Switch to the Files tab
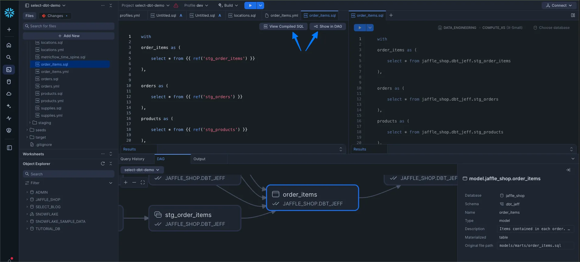Image resolution: width=580 pixels, height=262 pixels. tap(30, 16)
